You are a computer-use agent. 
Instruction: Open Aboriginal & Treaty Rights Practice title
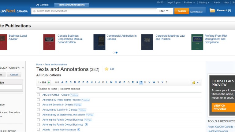click(x=62, y=100)
